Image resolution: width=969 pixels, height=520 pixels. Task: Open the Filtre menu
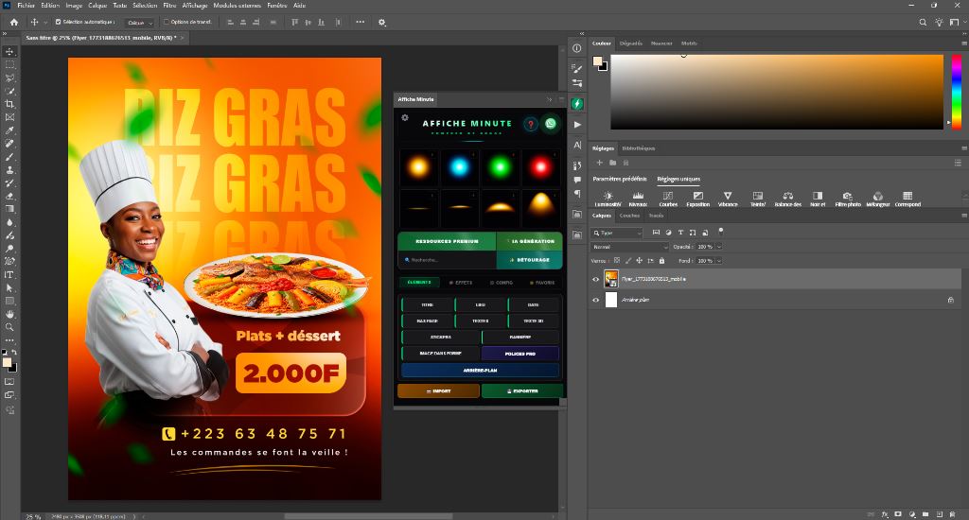coord(169,5)
